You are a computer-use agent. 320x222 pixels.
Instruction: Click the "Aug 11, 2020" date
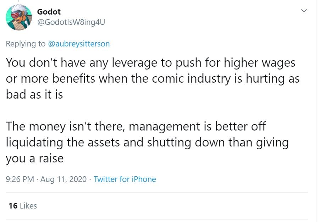point(64,179)
